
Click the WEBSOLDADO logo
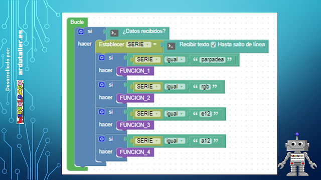(20, 102)
